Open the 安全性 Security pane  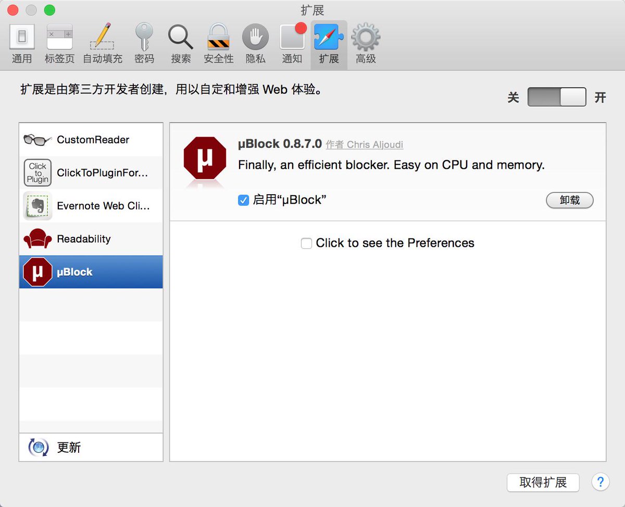[219, 44]
